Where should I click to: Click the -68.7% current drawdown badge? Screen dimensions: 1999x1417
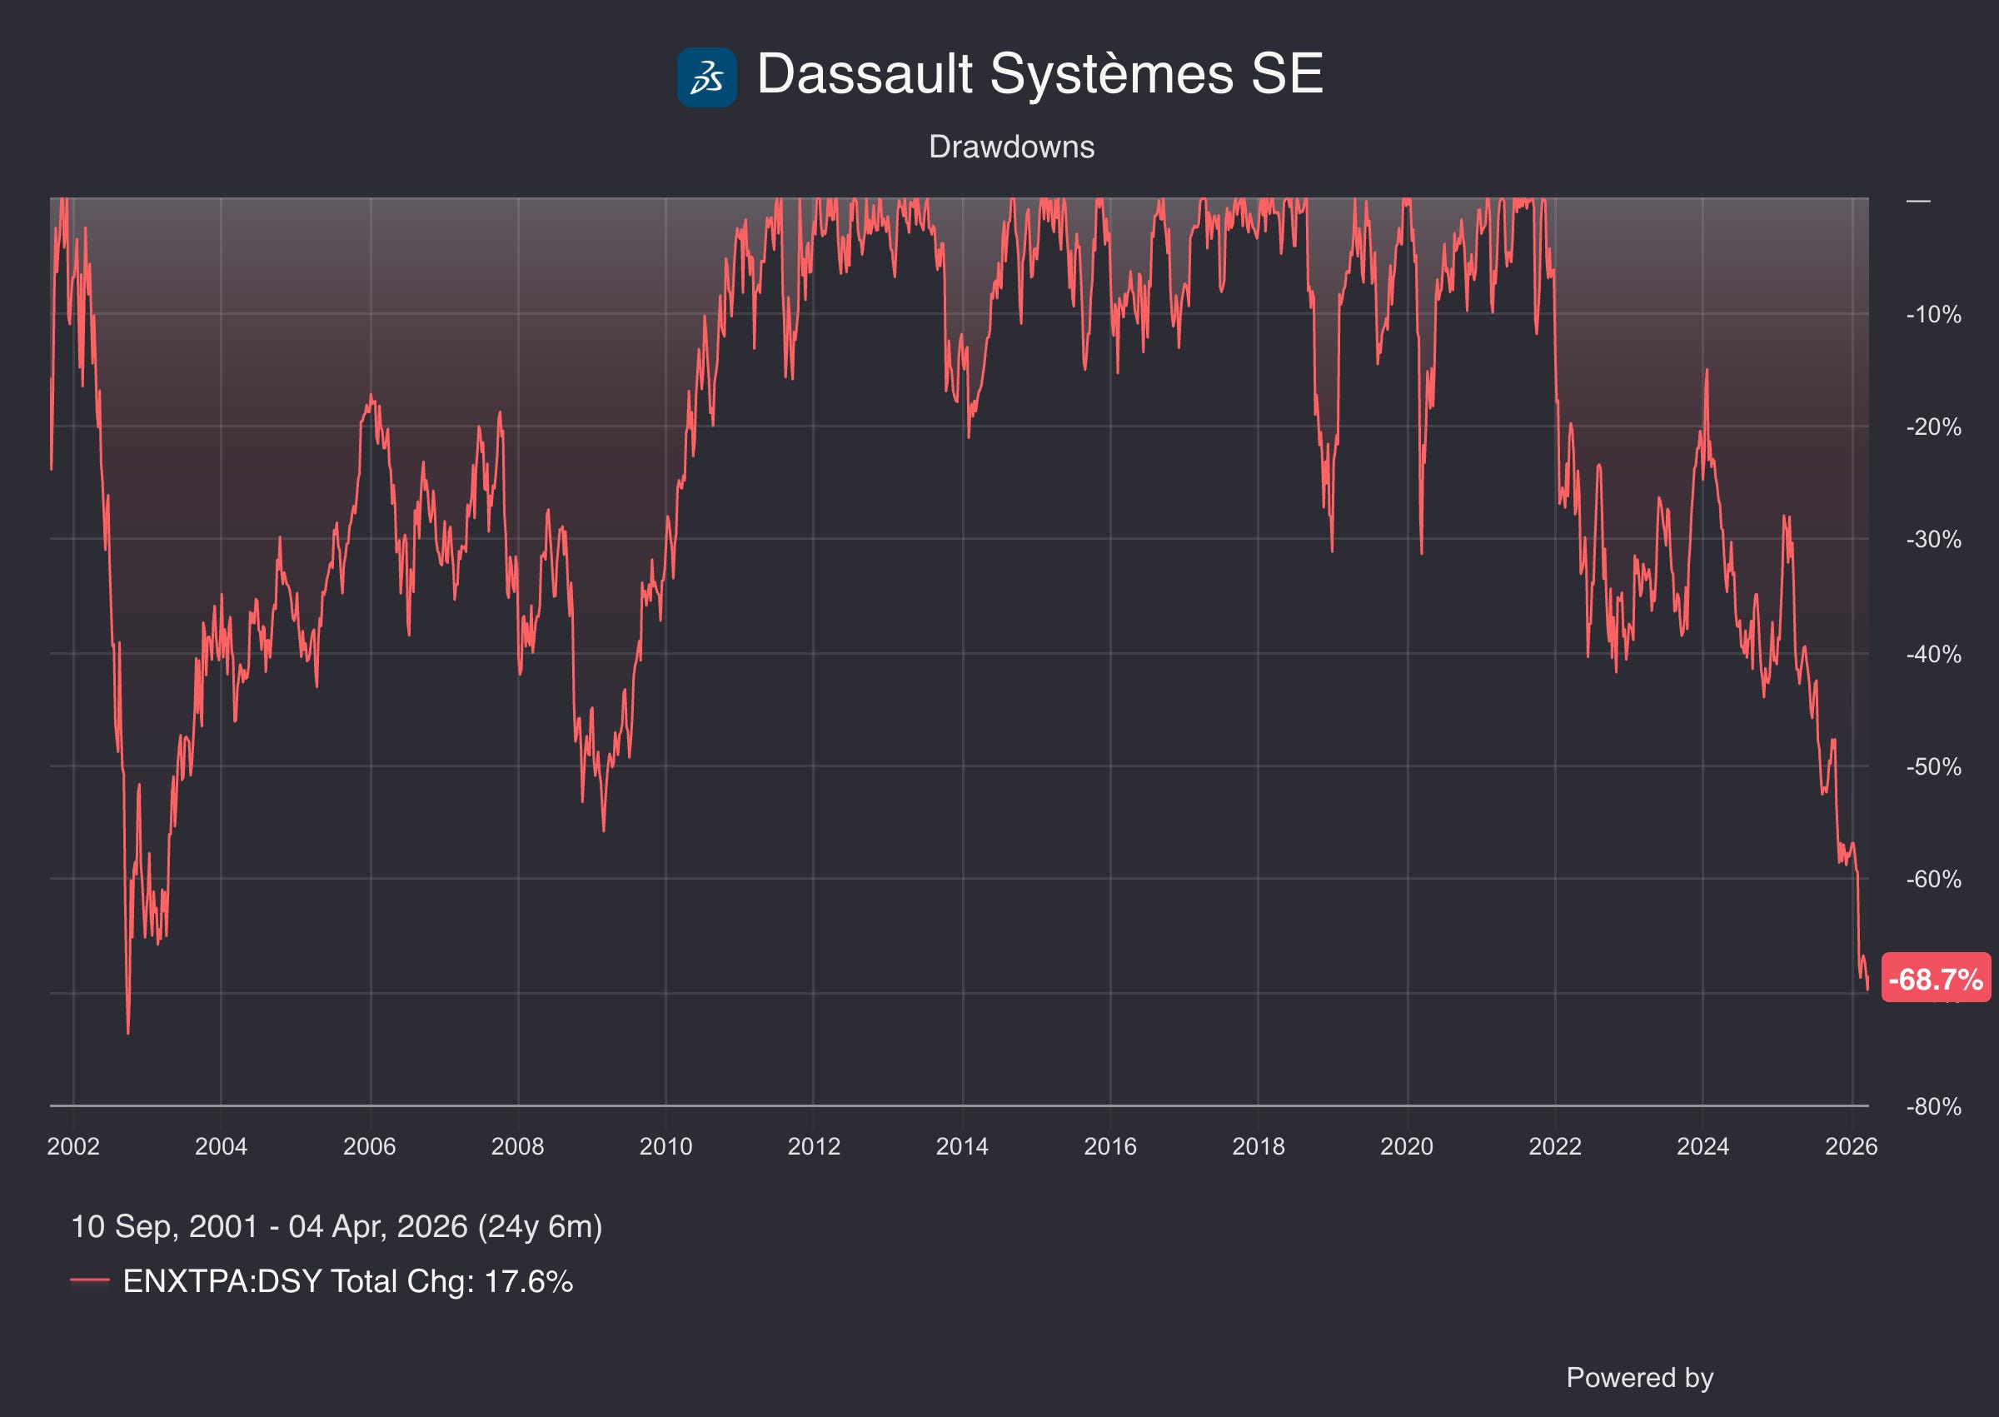1936,979
